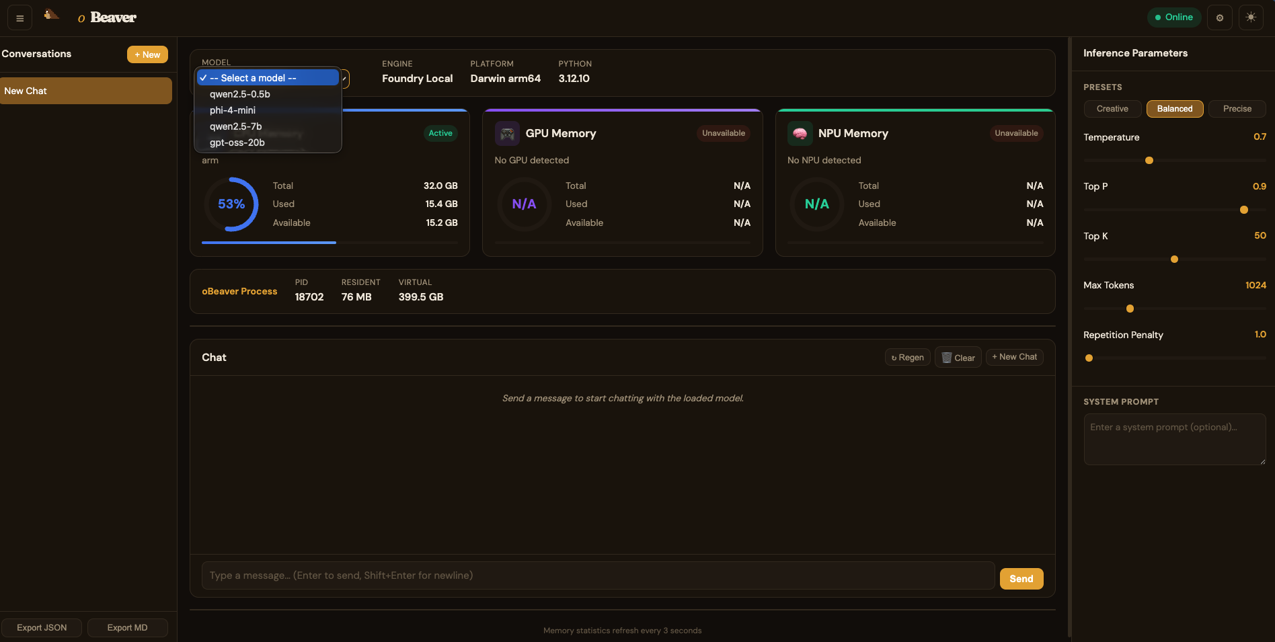Click the sun theme icon
The image size is (1275, 642).
point(1251,17)
